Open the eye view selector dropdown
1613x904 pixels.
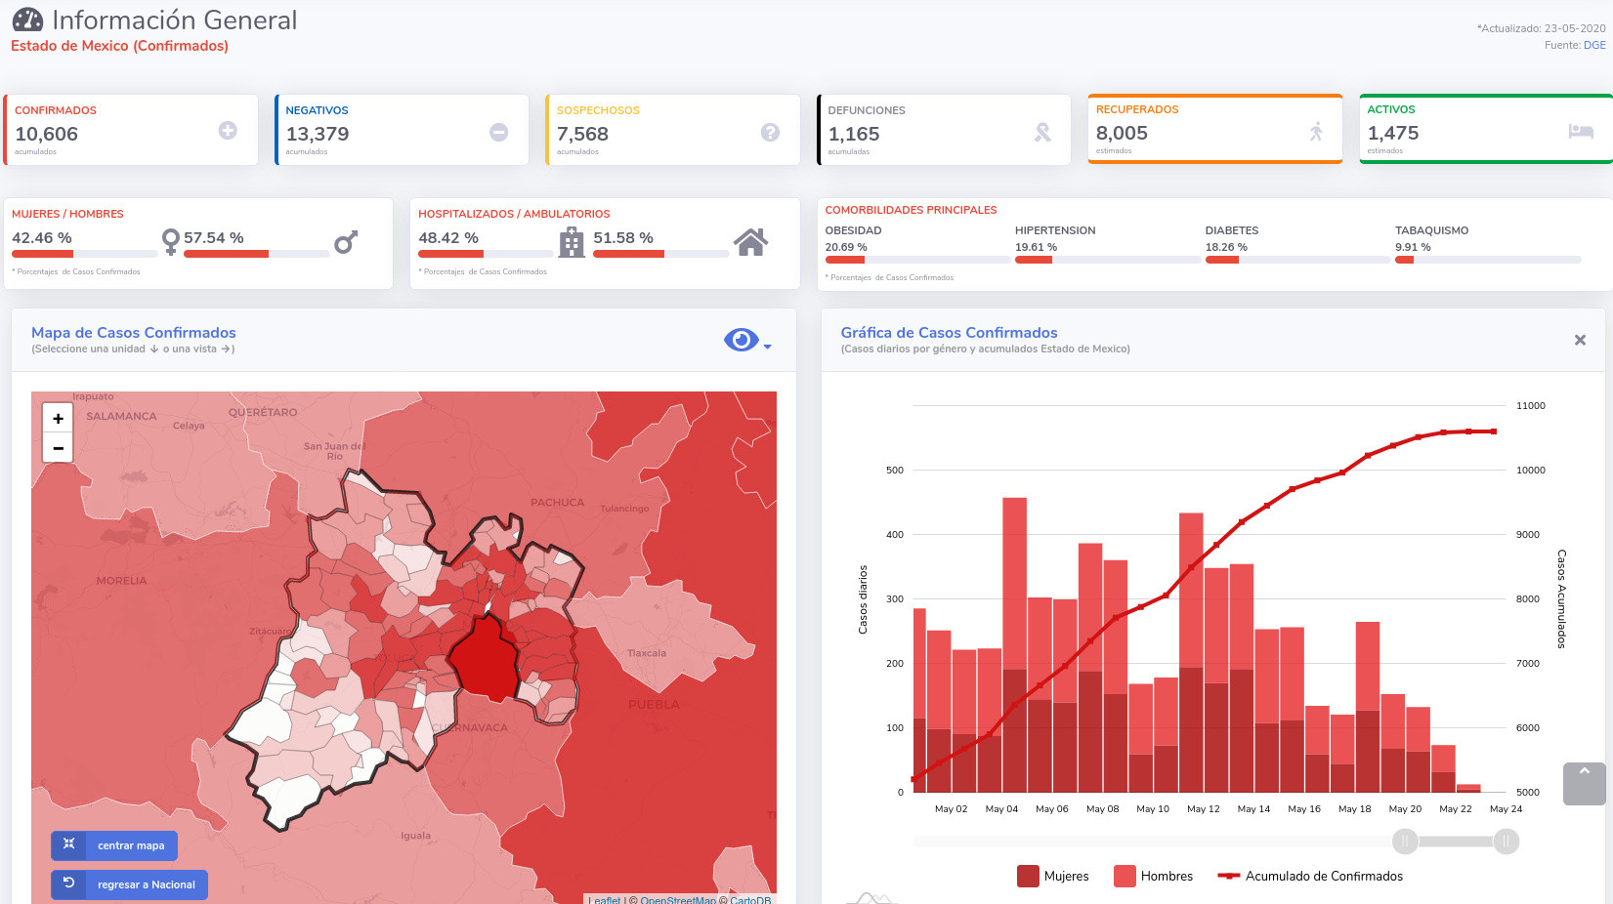(747, 340)
